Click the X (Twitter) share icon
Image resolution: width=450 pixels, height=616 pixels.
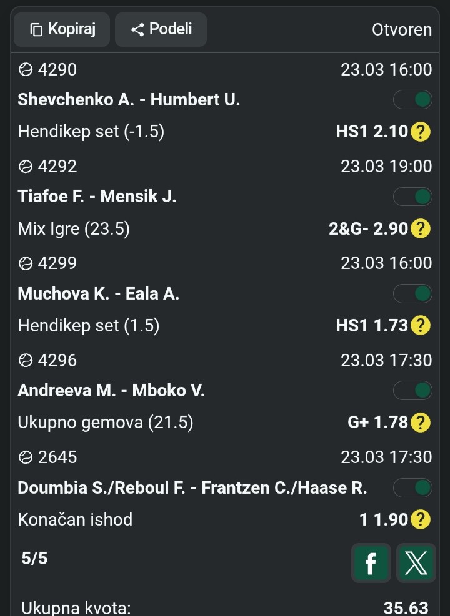pos(416,562)
